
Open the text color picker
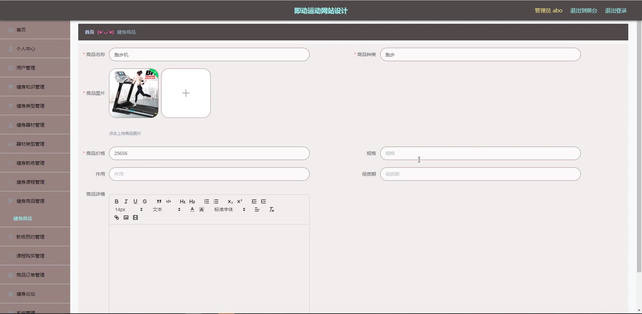point(192,209)
